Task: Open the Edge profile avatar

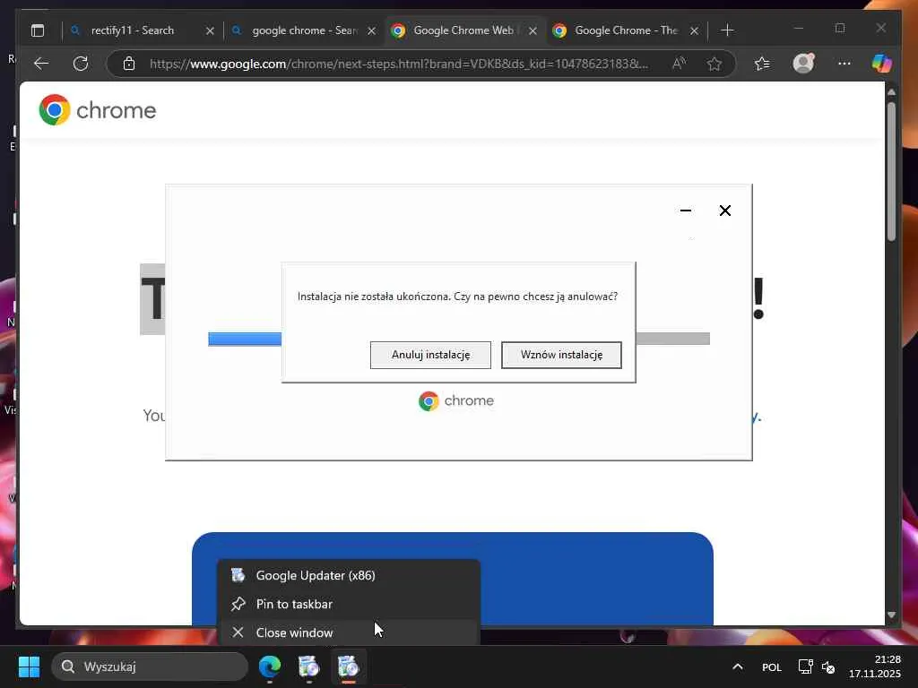Action: click(803, 64)
